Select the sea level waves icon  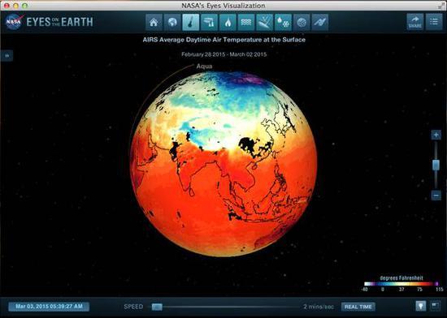pos(246,22)
